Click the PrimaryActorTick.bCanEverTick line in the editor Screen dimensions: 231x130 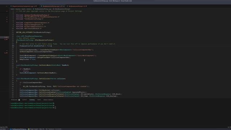(x=35, y=46)
